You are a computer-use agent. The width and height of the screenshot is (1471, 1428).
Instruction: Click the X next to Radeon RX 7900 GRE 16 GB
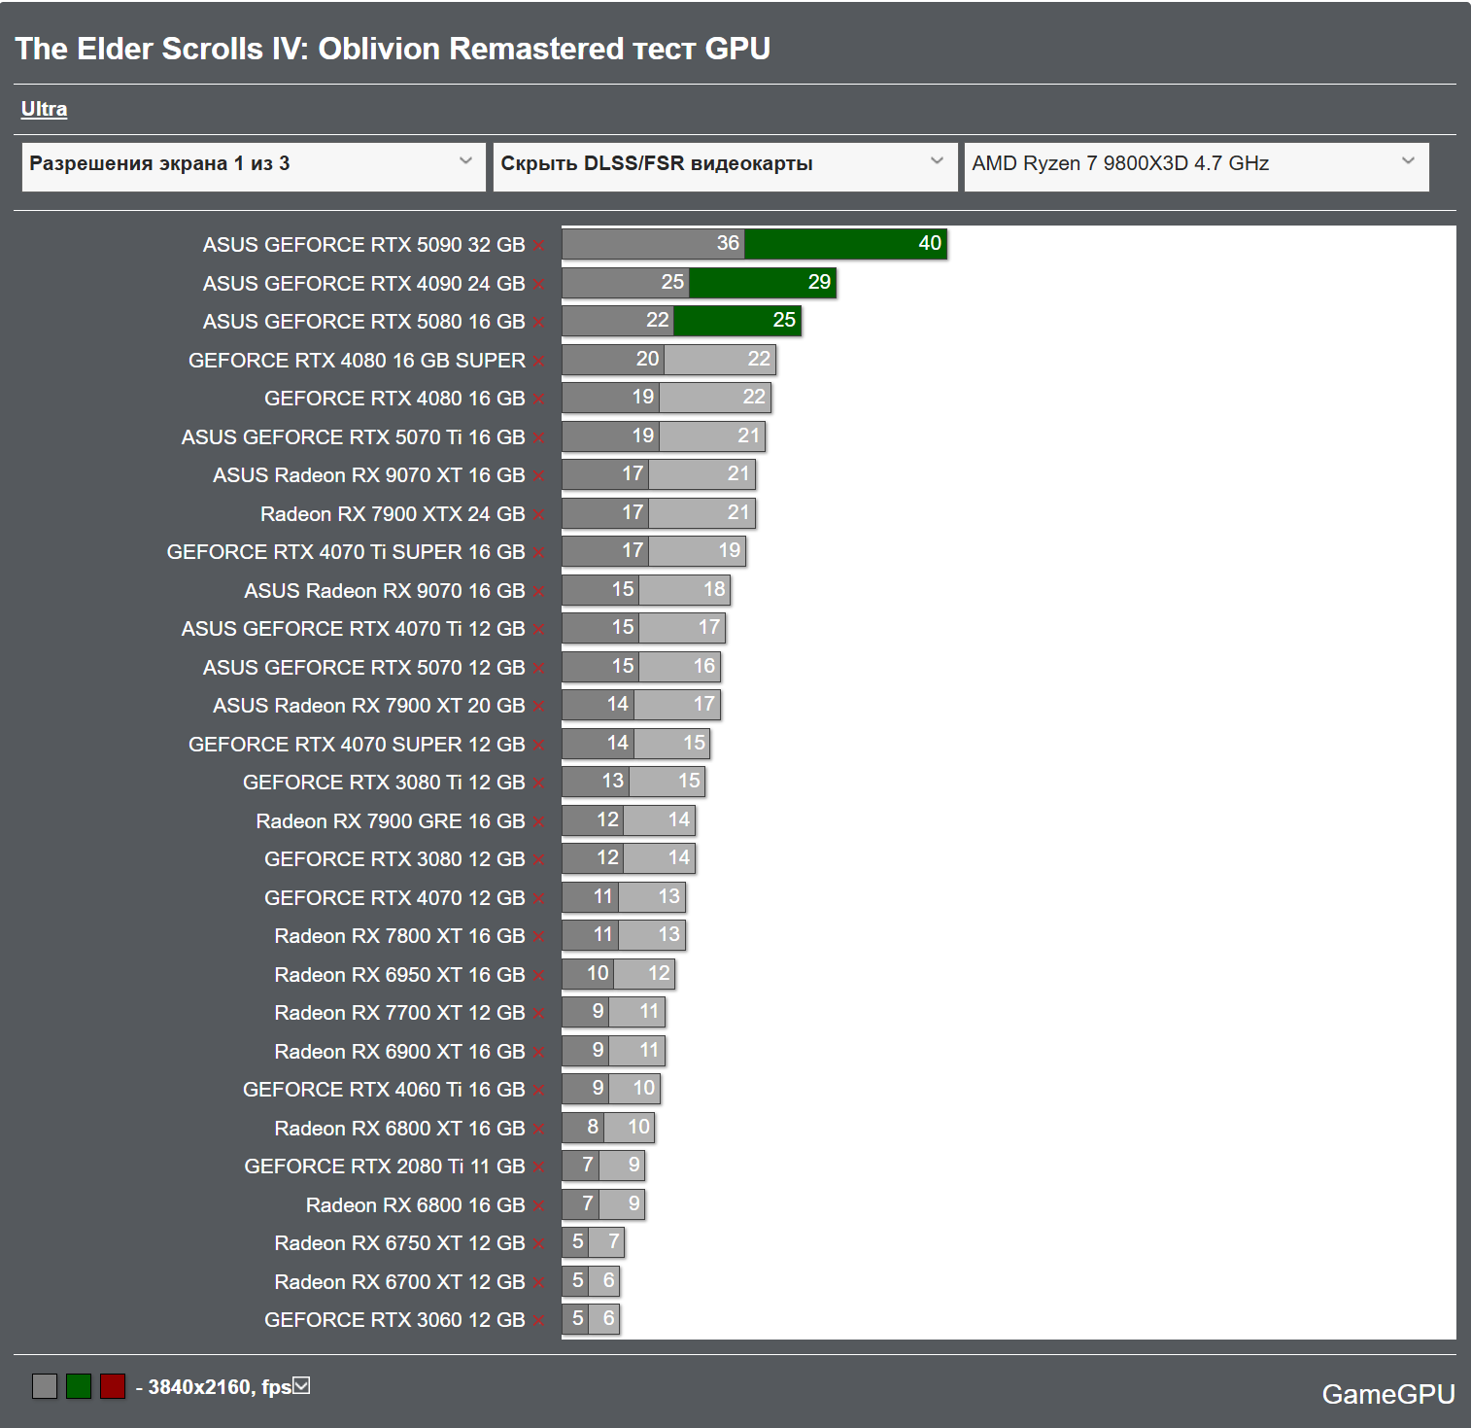[538, 822]
